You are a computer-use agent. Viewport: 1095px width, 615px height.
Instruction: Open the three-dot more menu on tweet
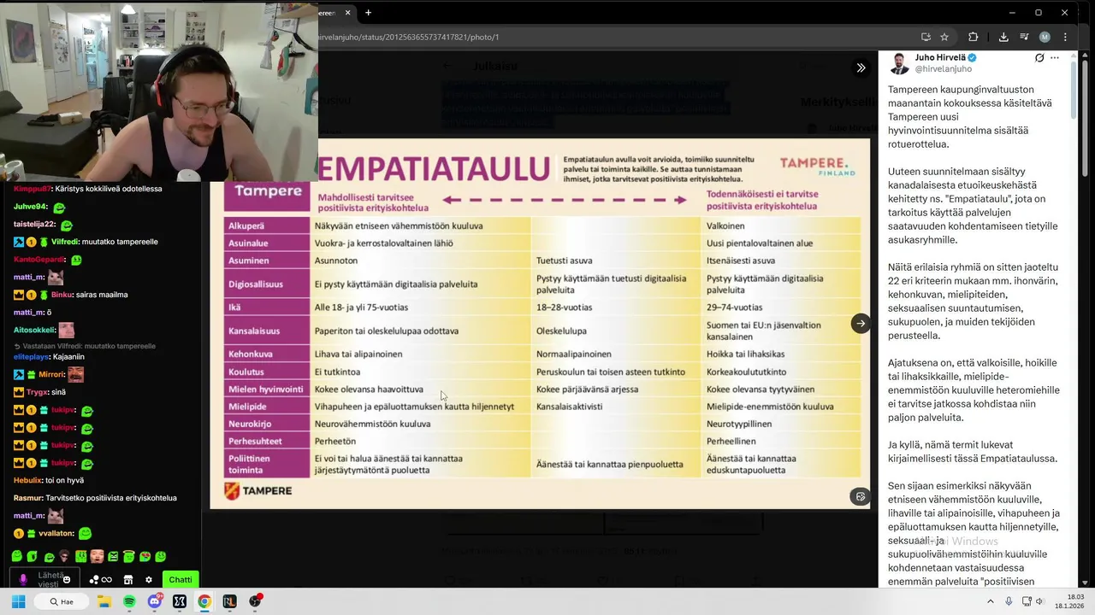(1055, 58)
